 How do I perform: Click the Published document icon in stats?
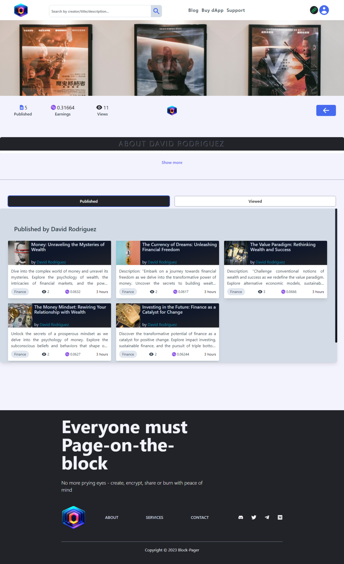22,108
